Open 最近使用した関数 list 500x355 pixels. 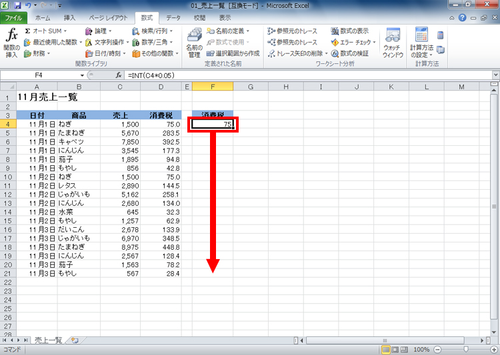(x=53, y=42)
